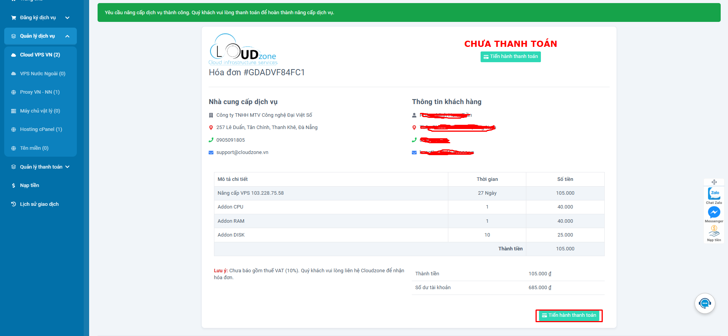Click the history icon beside Lịch sử giao dịch

click(14, 204)
